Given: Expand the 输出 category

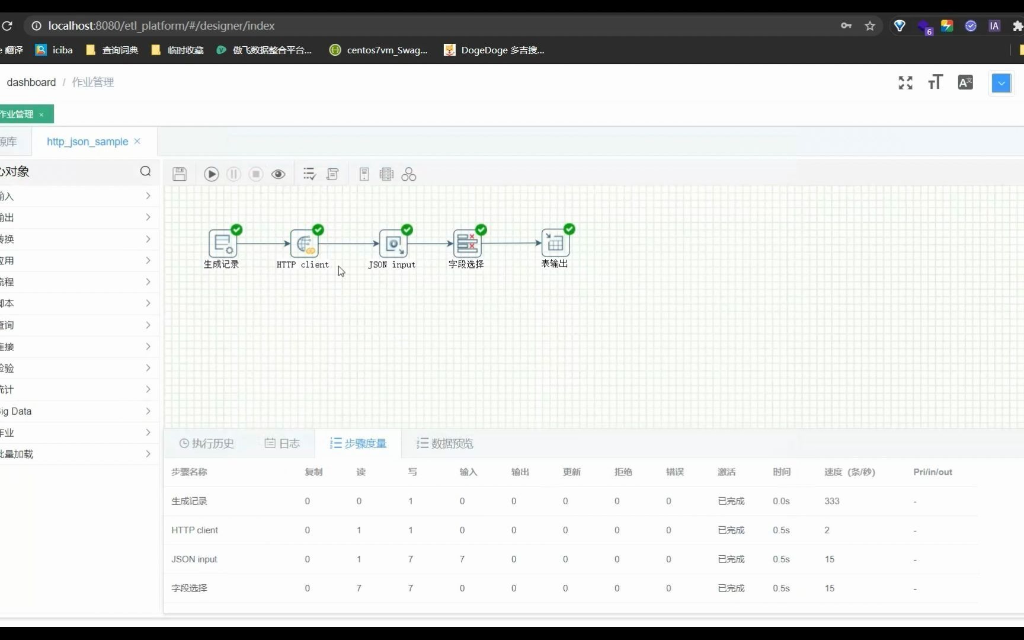Looking at the screenshot, I should click(x=79, y=217).
